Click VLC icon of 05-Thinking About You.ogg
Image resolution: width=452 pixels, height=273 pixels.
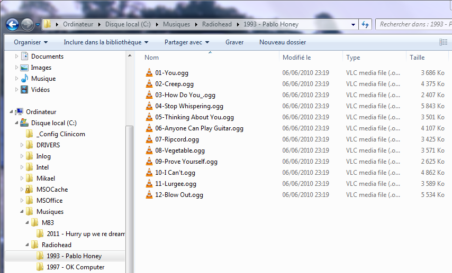pos(149,117)
